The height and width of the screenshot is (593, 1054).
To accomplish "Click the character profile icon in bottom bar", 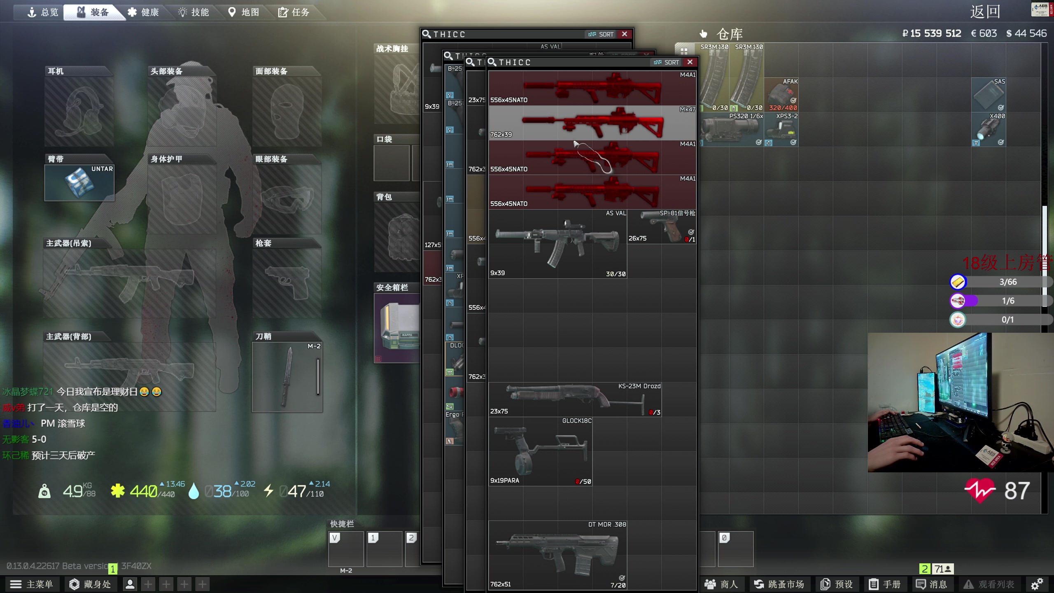I will (x=130, y=584).
